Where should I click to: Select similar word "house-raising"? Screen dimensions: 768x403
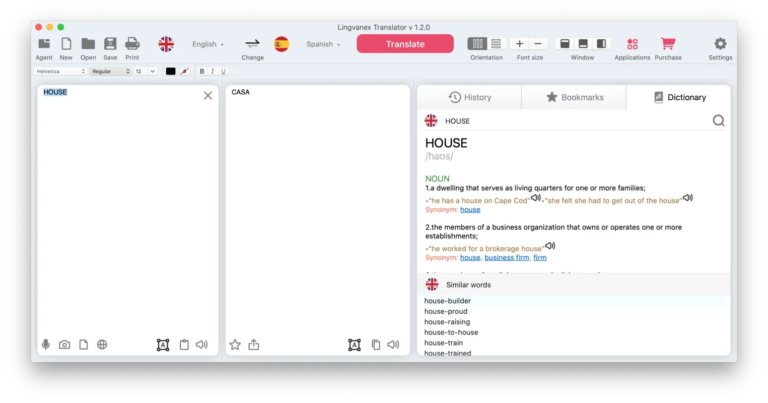point(447,322)
